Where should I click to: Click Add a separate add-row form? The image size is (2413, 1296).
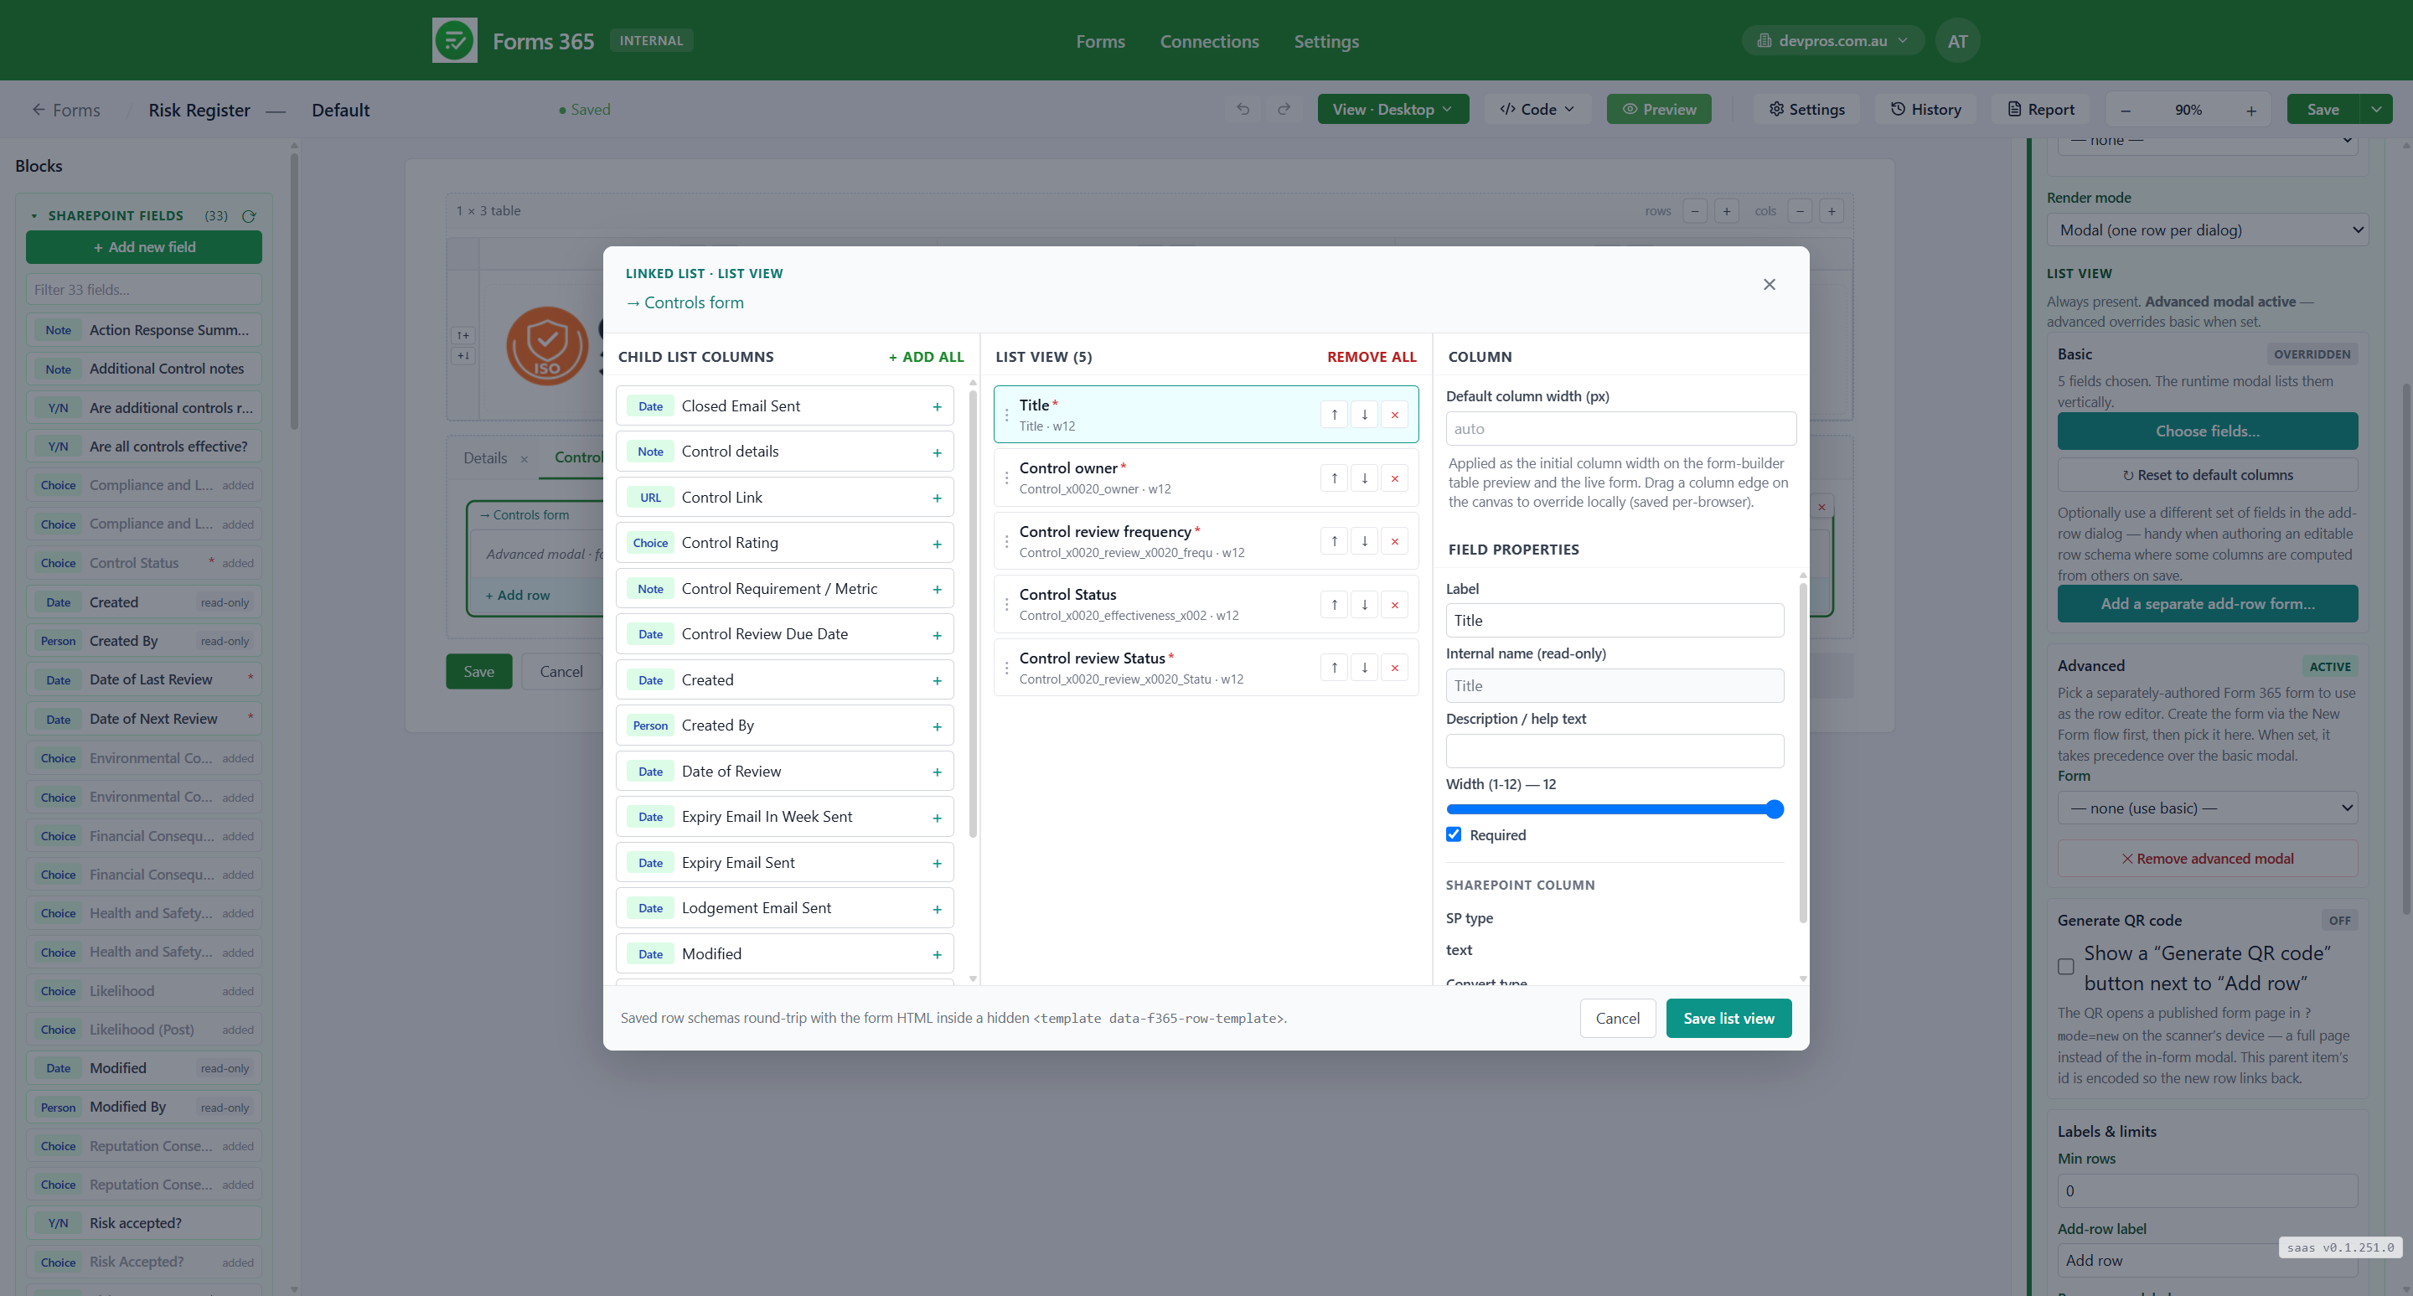[2207, 604]
